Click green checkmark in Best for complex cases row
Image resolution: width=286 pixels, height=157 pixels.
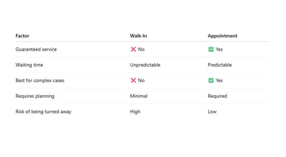tap(211, 80)
